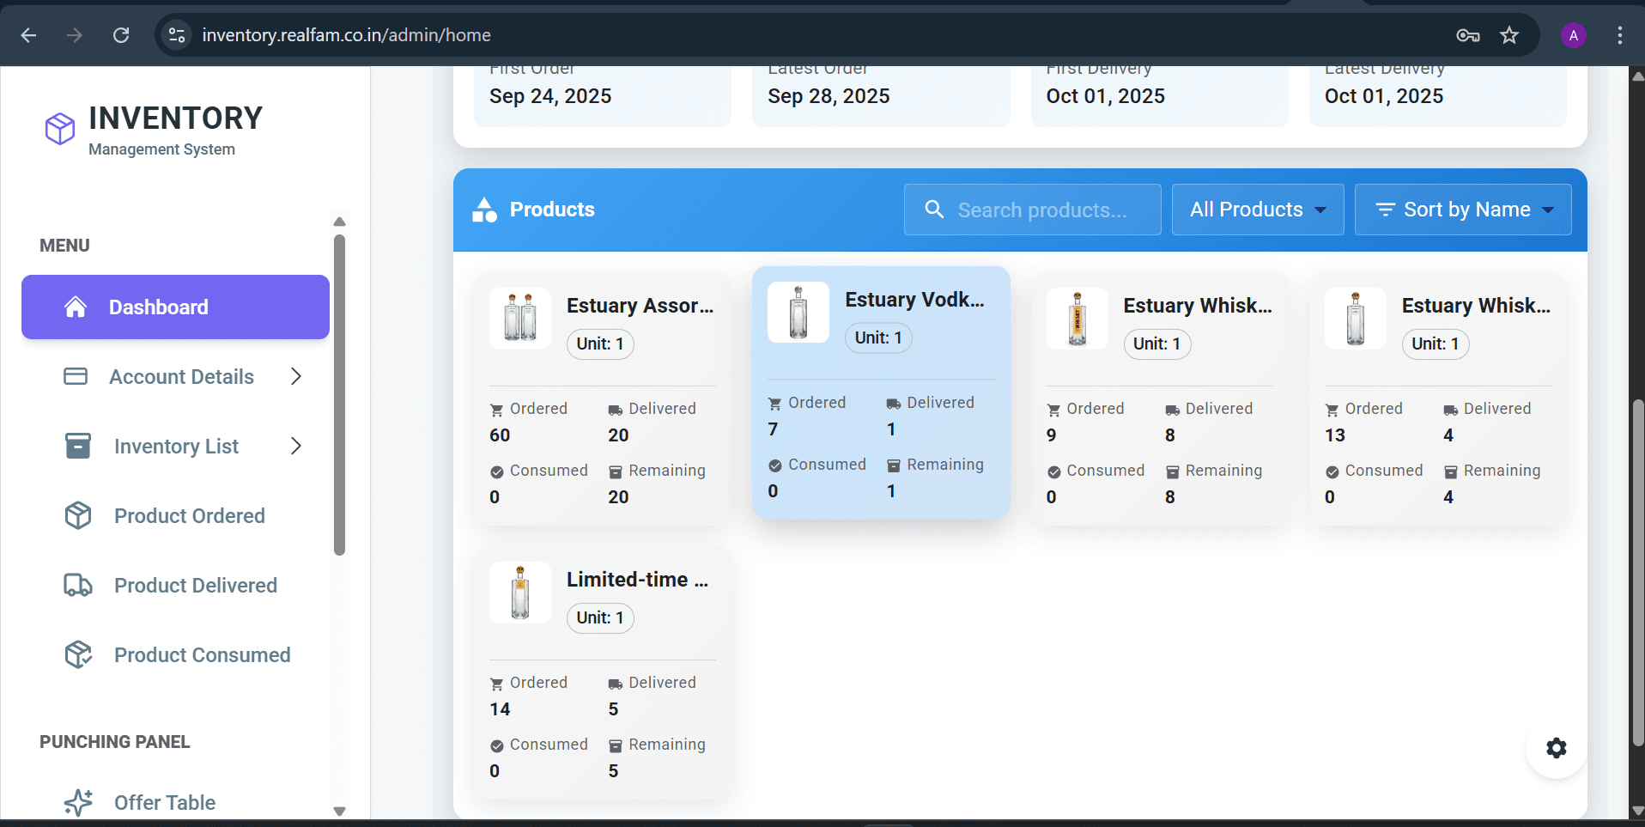Expand the Account Details submenu chevron
This screenshot has width=1645, height=827.
(x=295, y=376)
